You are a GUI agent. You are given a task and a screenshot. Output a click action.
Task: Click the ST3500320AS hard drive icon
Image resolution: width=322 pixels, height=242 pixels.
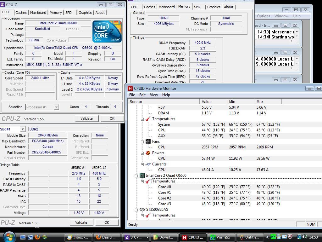[142, 210]
